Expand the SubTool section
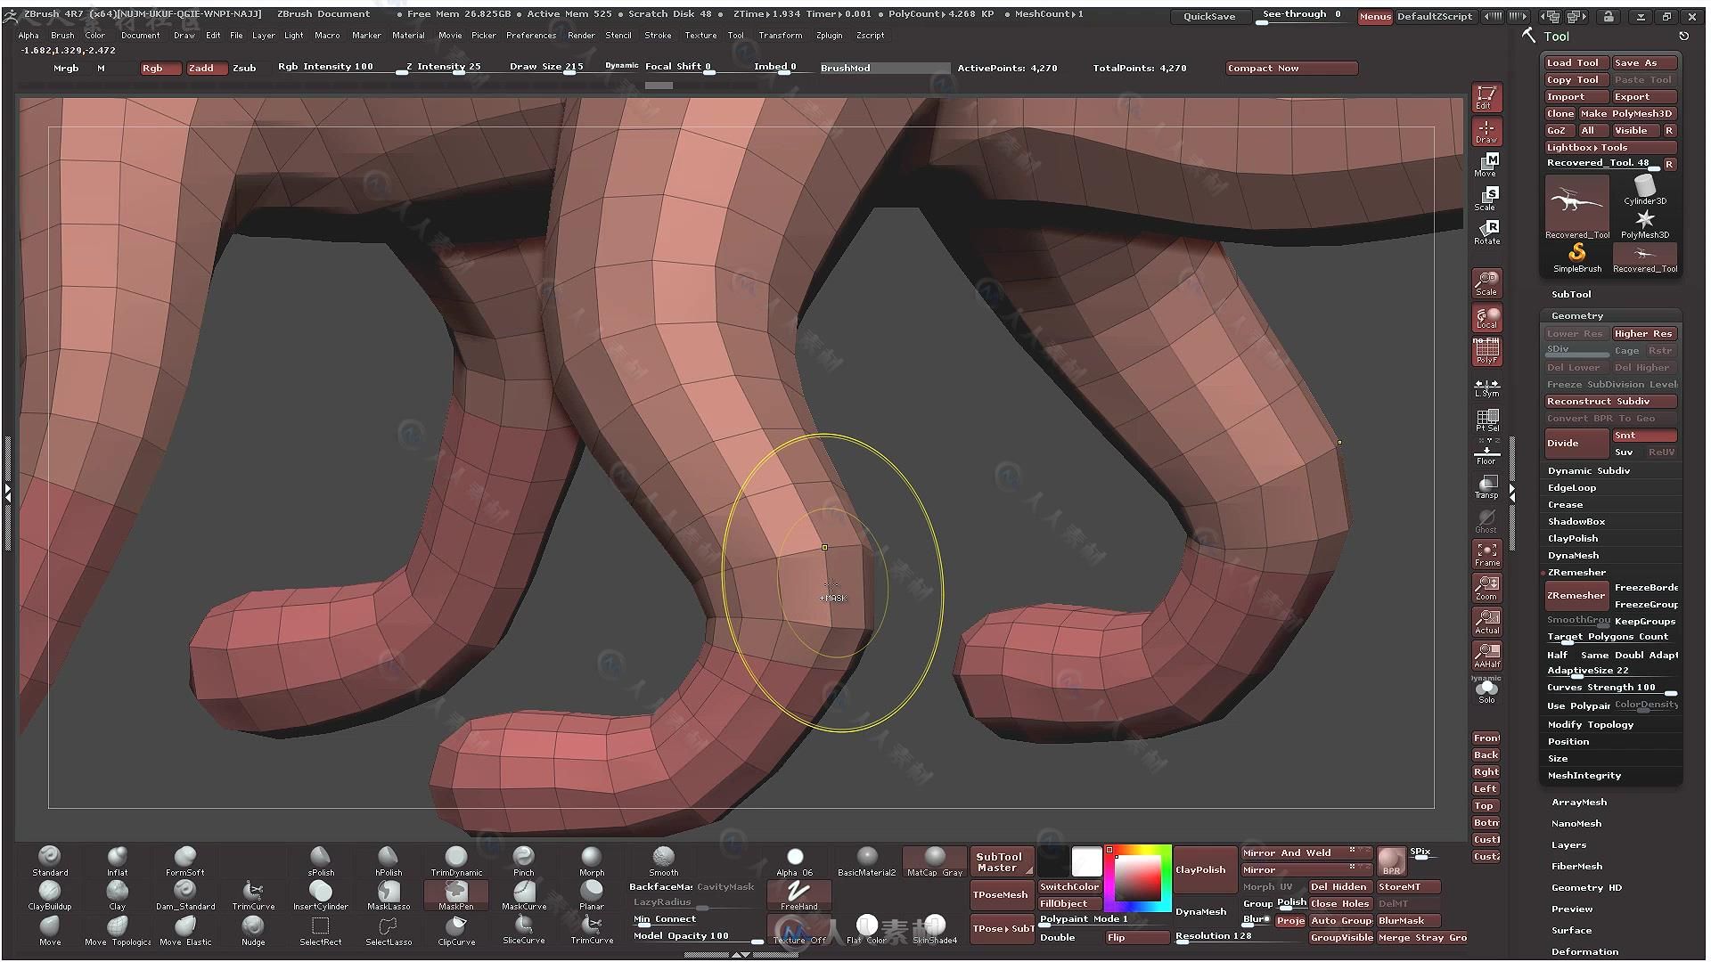 click(1571, 295)
